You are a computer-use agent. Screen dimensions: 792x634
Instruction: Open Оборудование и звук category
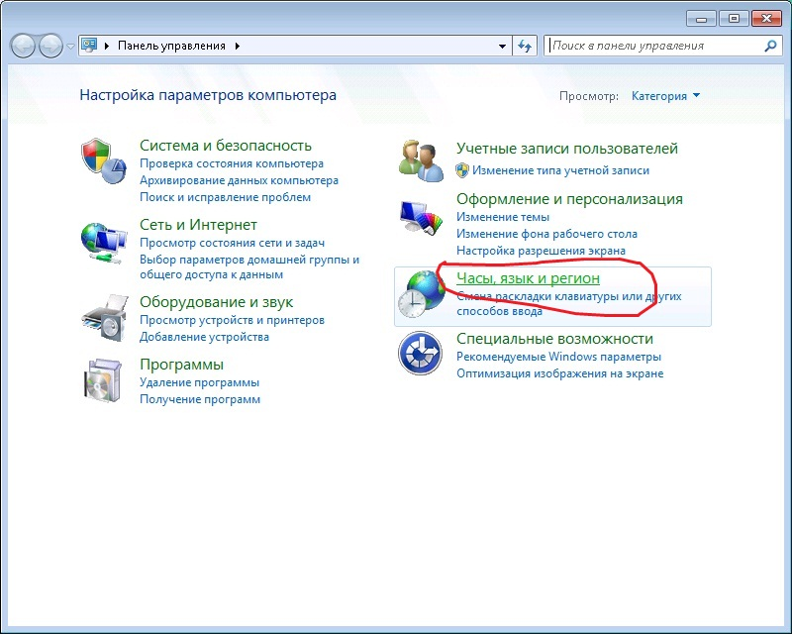[216, 302]
